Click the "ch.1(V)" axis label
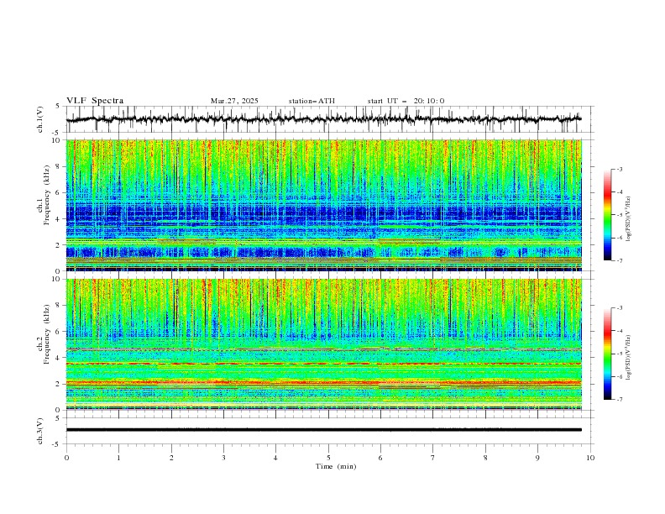 click(40, 119)
